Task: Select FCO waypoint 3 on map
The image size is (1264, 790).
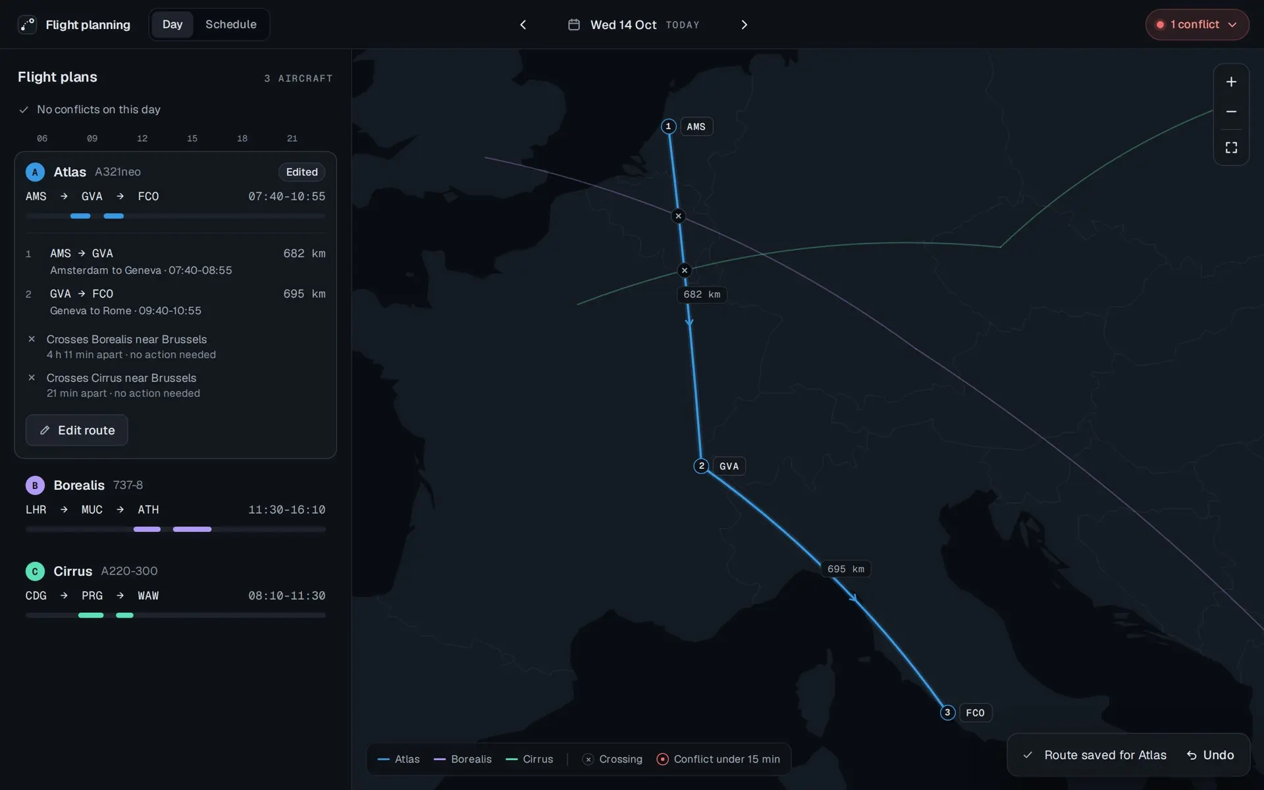Action: [x=947, y=712]
